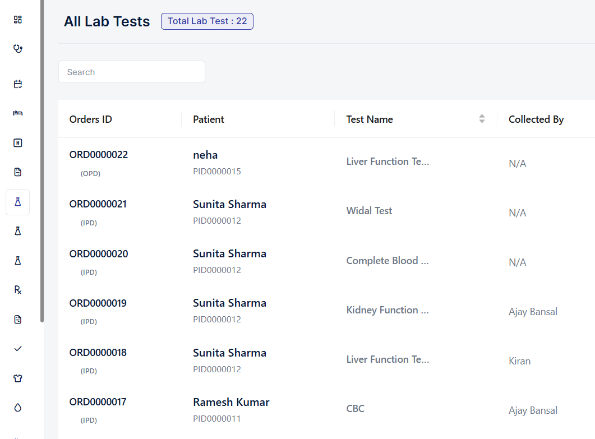The image size is (595, 439).
Task: Click the checkmark icon in the sidebar
Action: (17, 348)
